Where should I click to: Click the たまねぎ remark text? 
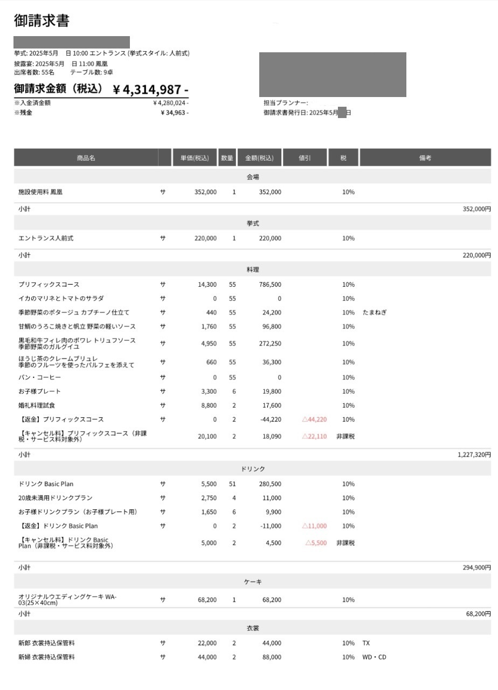coord(375,313)
